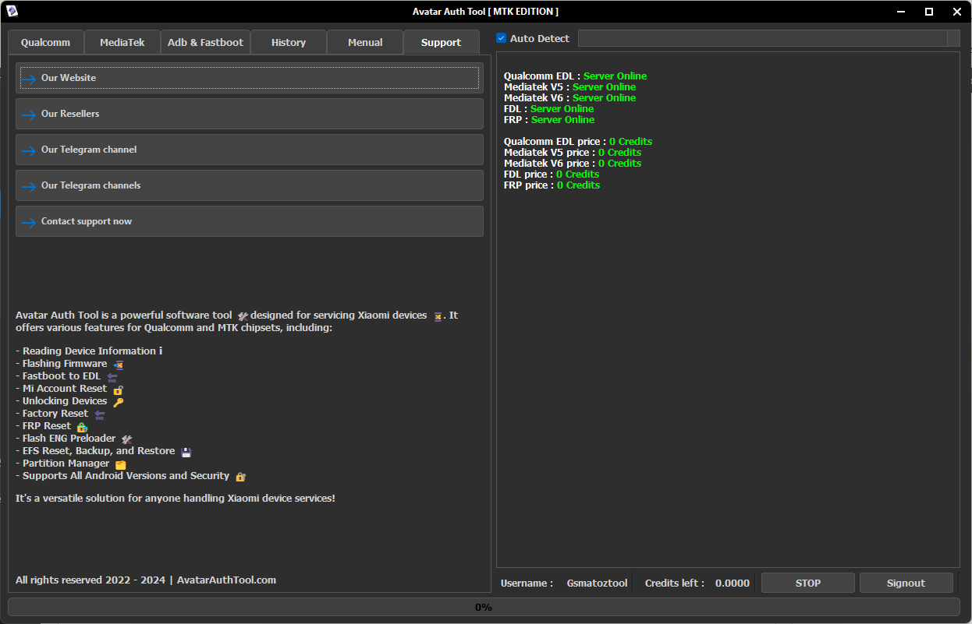Open the History tab
This screenshot has height=624, width=972.
coord(289,42)
